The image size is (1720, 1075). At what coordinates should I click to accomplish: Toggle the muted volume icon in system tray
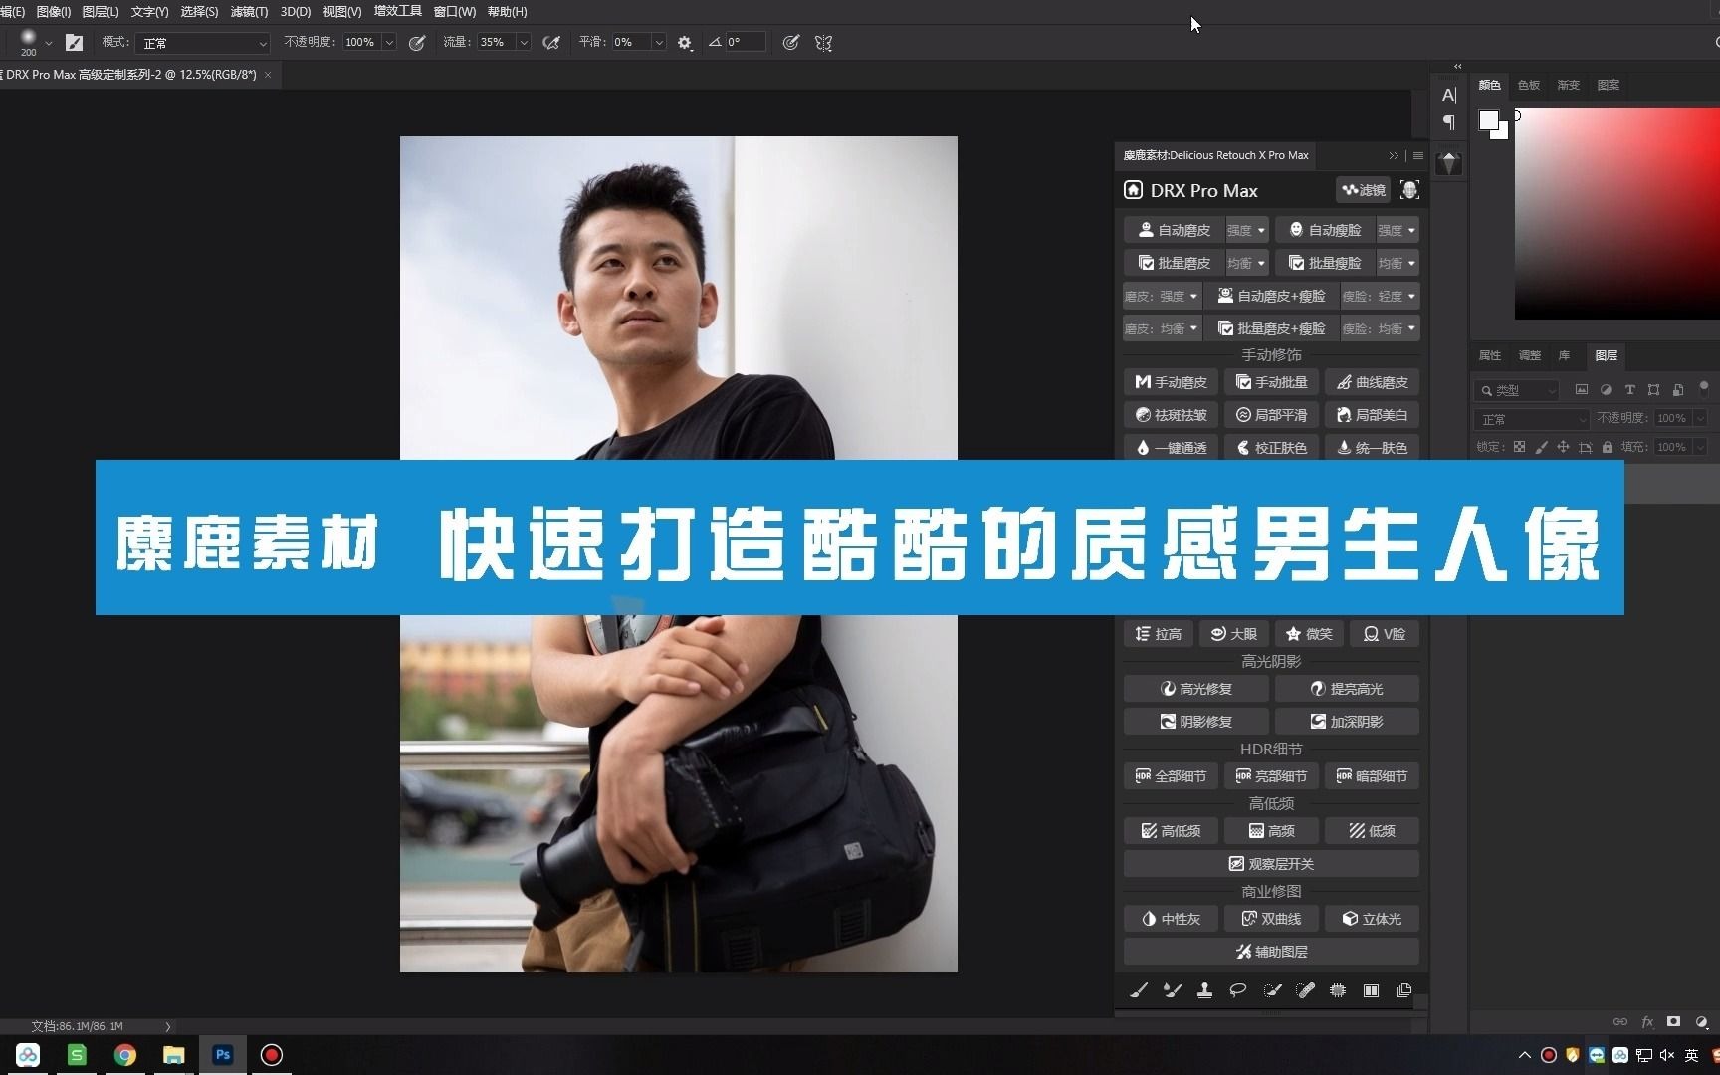pyautogui.click(x=1667, y=1055)
